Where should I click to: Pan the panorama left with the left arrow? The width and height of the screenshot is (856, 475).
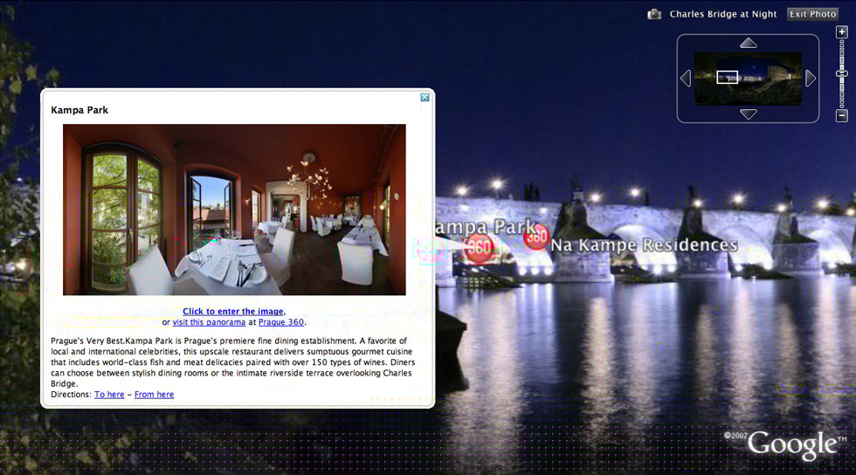coord(686,78)
